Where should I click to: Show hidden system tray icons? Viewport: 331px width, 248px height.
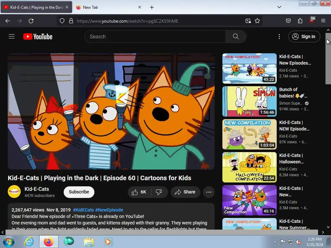click(x=275, y=242)
